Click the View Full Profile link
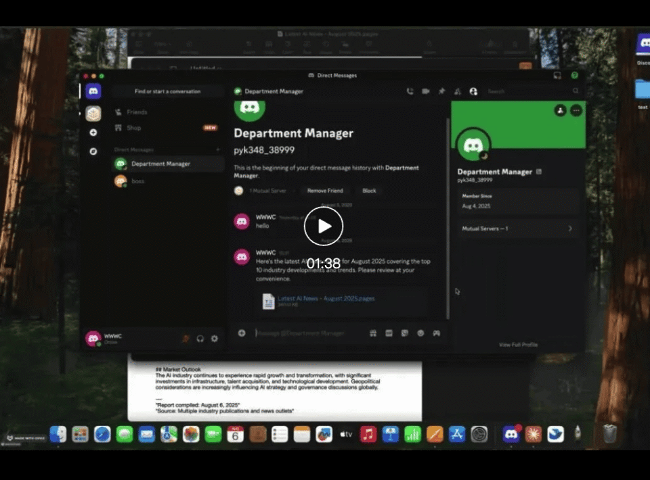 pyautogui.click(x=518, y=345)
